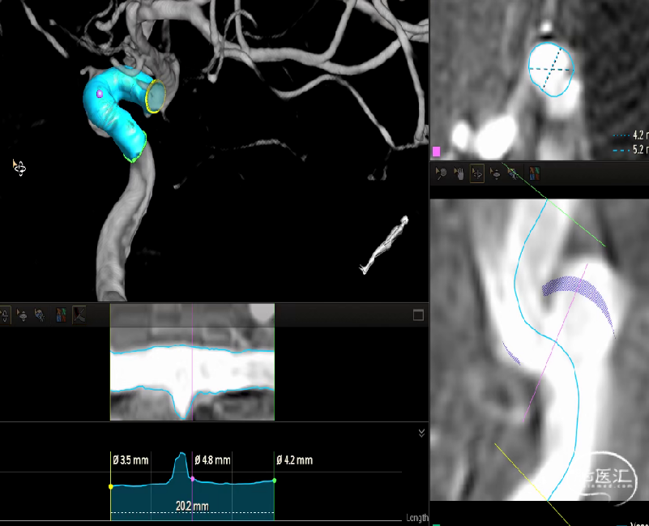Maximize the straightened vessel view panel
Image resolution: width=649 pixels, height=526 pixels.
419,315
